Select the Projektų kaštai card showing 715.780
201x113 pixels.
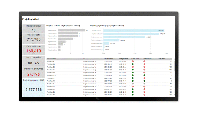[x=33, y=38]
